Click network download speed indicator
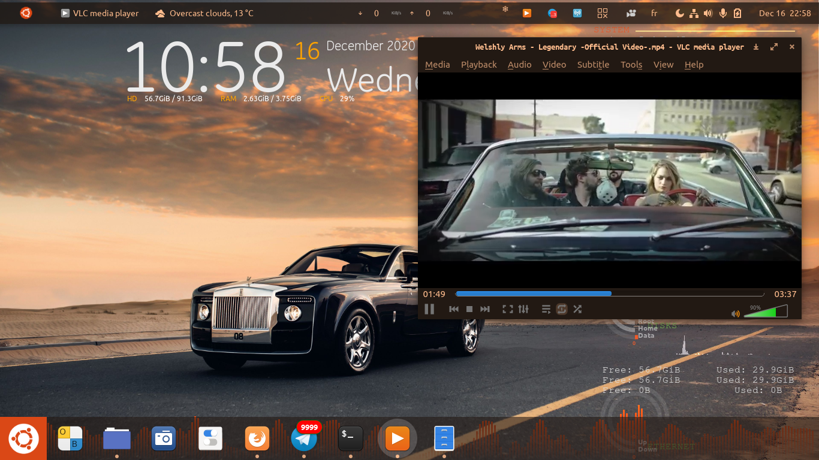The image size is (819, 460). point(380,13)
